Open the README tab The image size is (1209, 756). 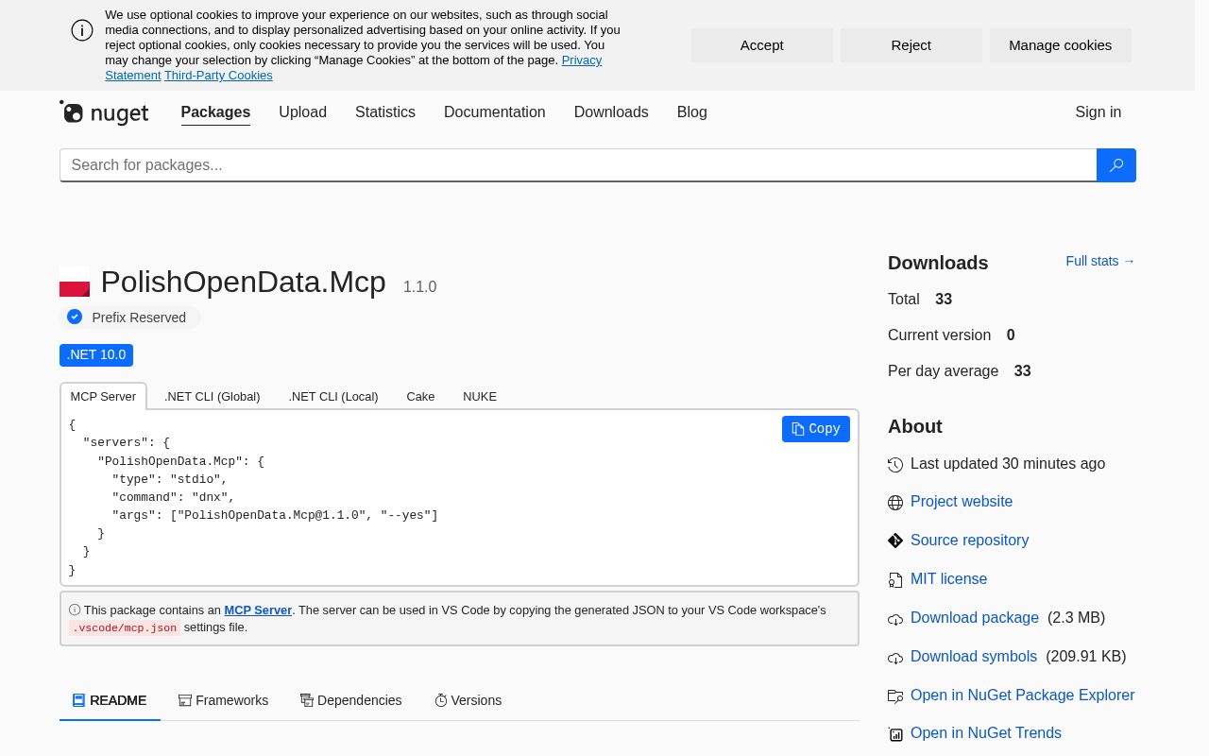tap(110, 700)
